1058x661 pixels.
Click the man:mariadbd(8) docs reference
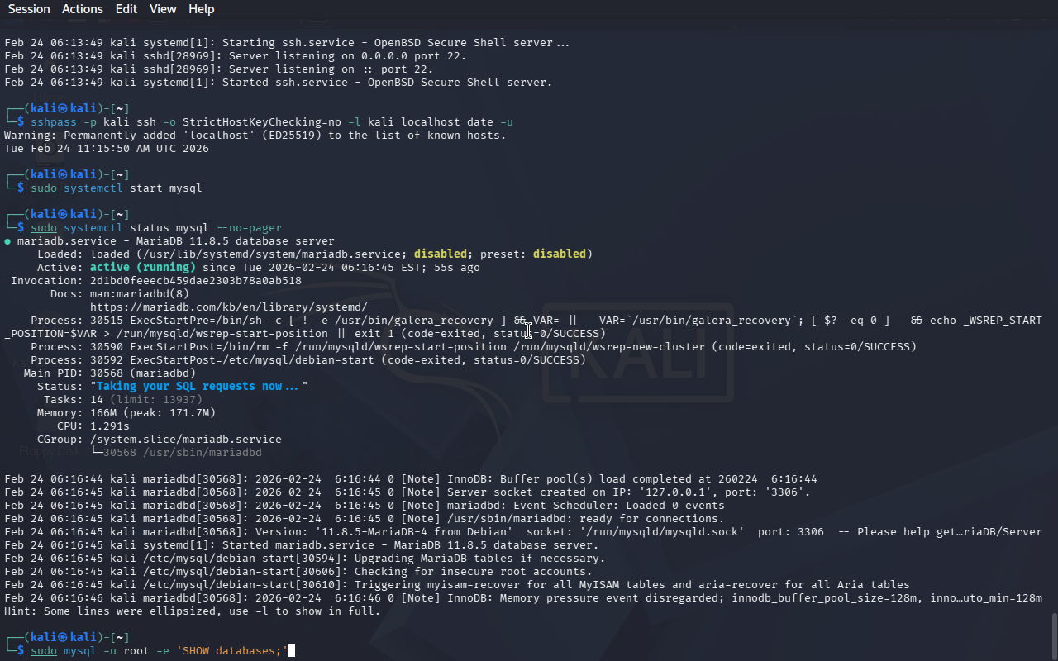pyautogui.click(x=139, y=294)
